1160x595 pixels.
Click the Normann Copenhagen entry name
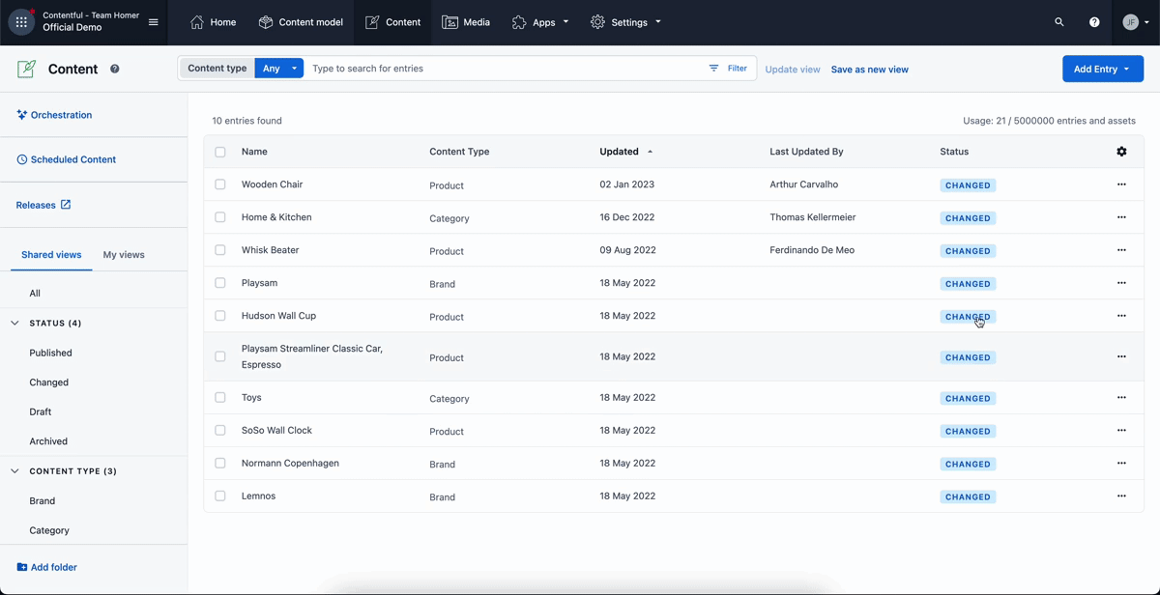click(290, 463)
